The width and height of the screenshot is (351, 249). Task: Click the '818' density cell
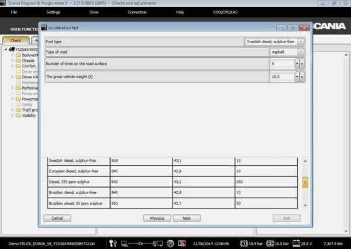coord(141,161)
